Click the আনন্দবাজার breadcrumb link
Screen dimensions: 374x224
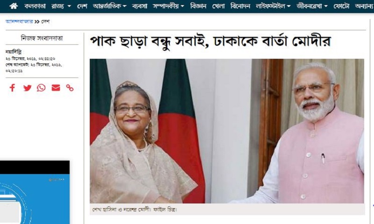(19, 21)
